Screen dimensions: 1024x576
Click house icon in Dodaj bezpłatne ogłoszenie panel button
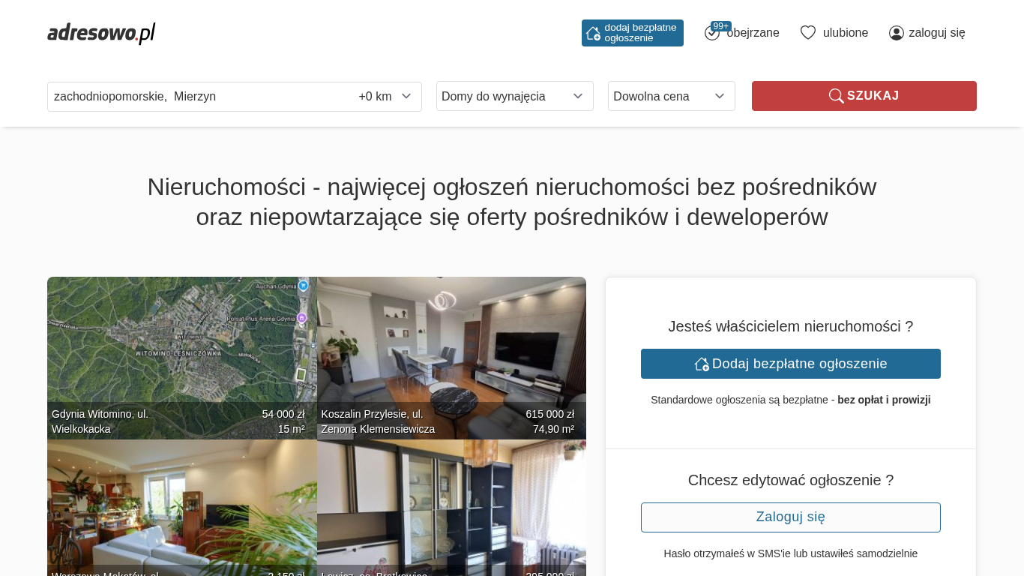tap(702, 364)
